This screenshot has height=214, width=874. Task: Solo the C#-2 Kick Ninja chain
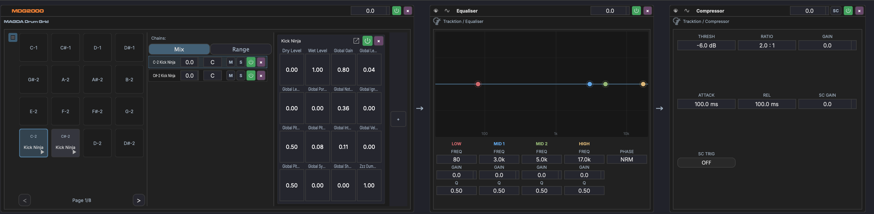(x=241, y=75)
